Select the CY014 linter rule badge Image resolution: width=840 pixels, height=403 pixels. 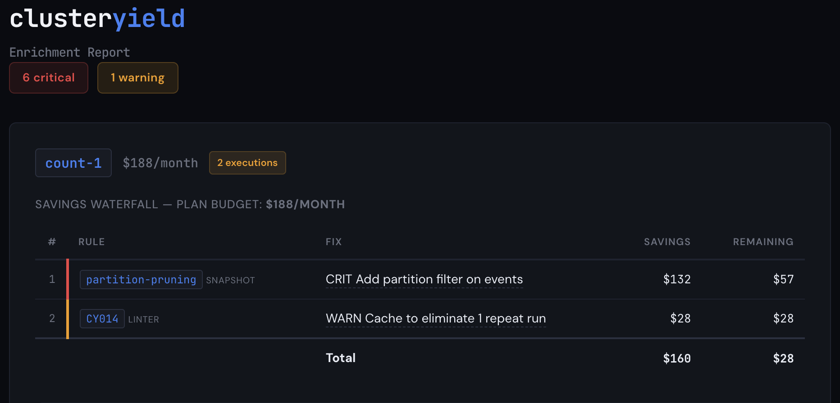point(102,318)
